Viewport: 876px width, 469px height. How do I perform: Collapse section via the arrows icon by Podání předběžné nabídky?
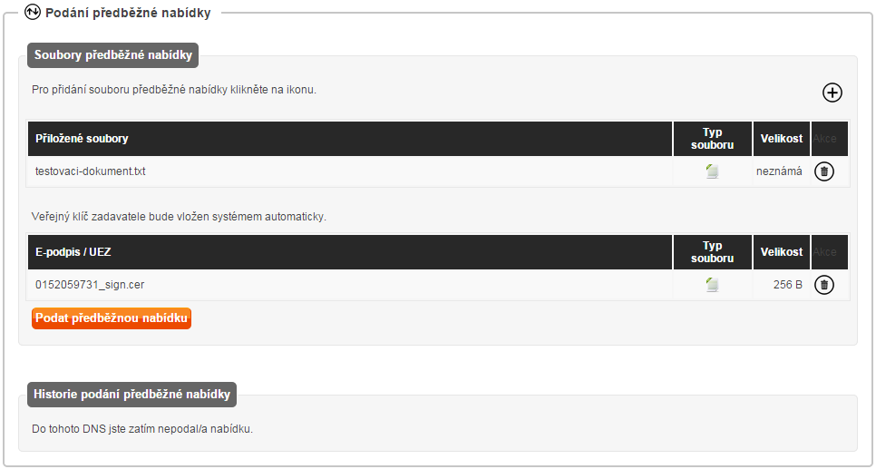(x=33, y=12)
